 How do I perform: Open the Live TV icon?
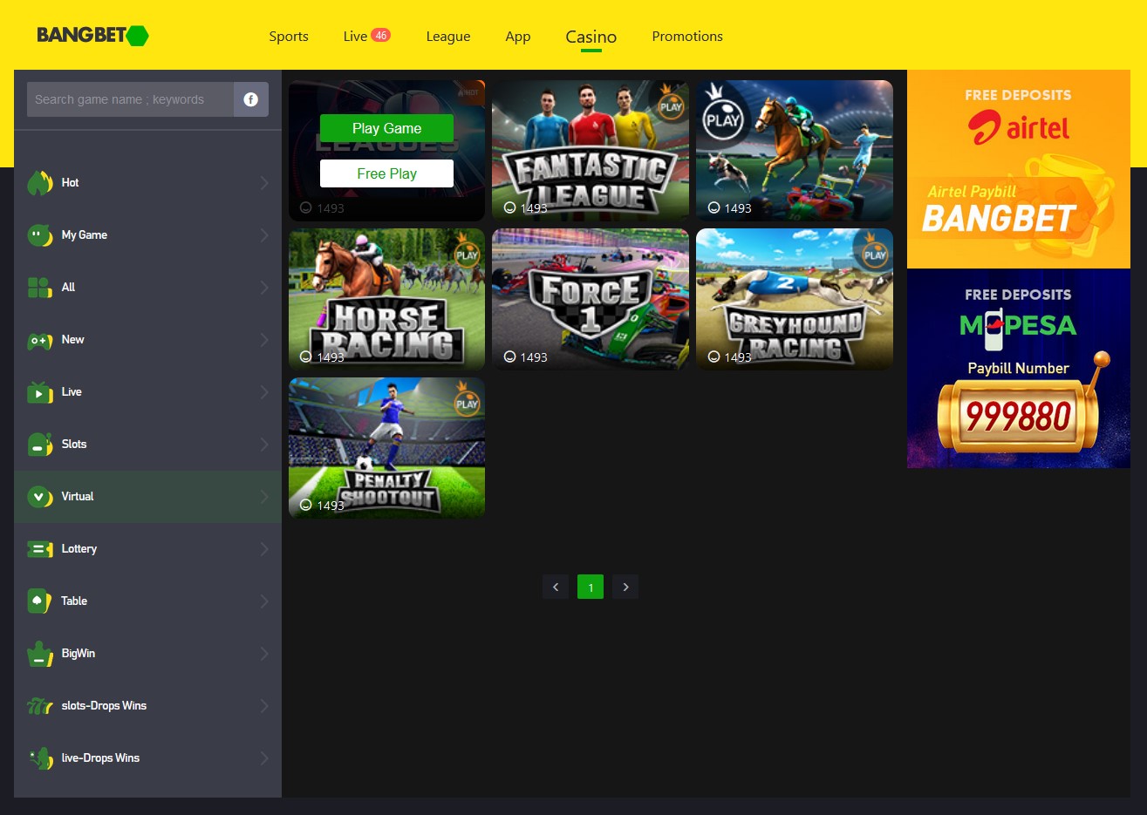[x=40, y=392]
